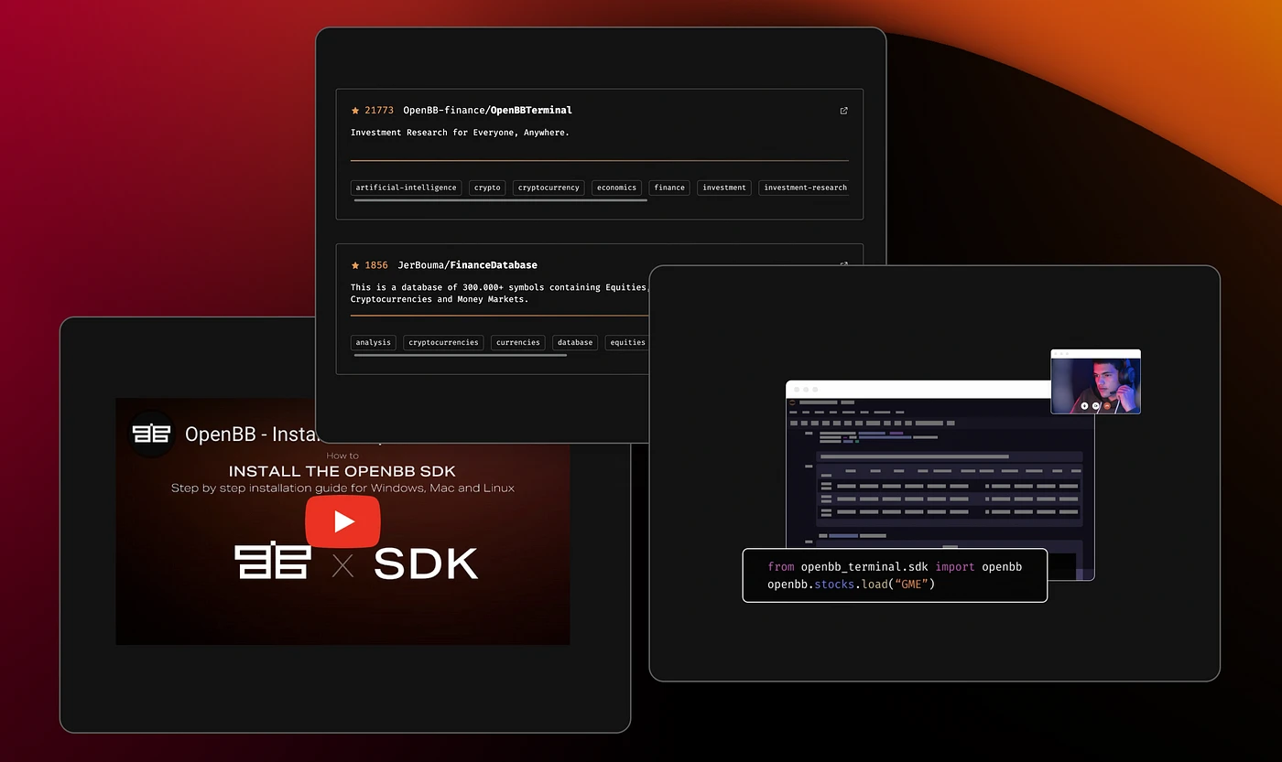
Task: Open the OpenBB-finance/OpenBBTerminal repository link
Action: 487,111
